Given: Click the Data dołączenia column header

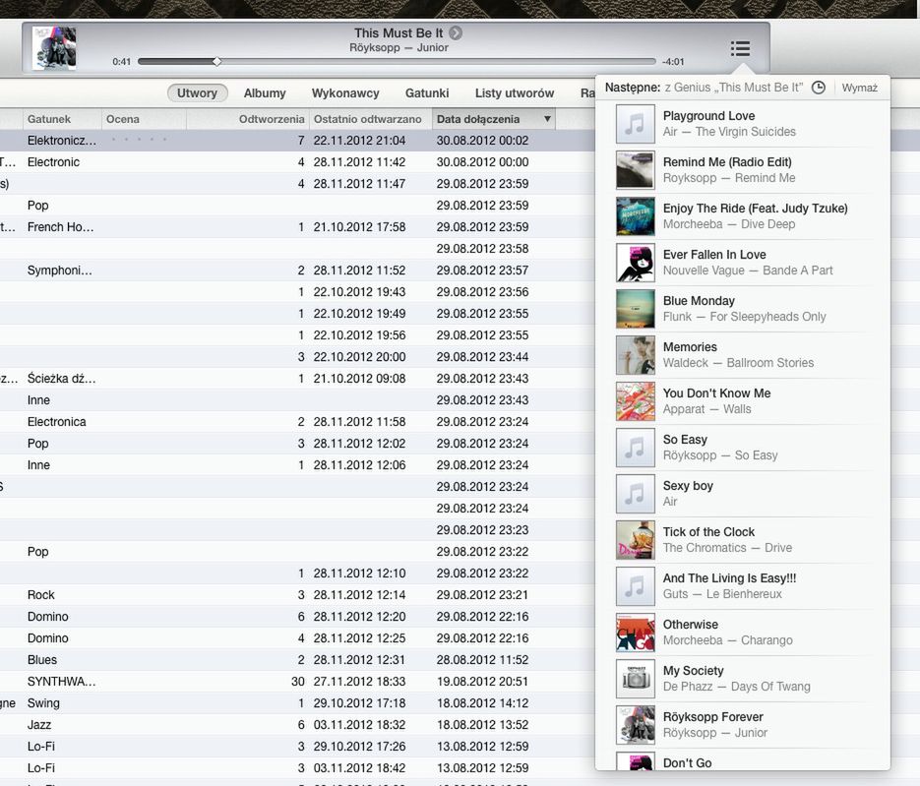Looking at the screenshot, I should [493, 119].
